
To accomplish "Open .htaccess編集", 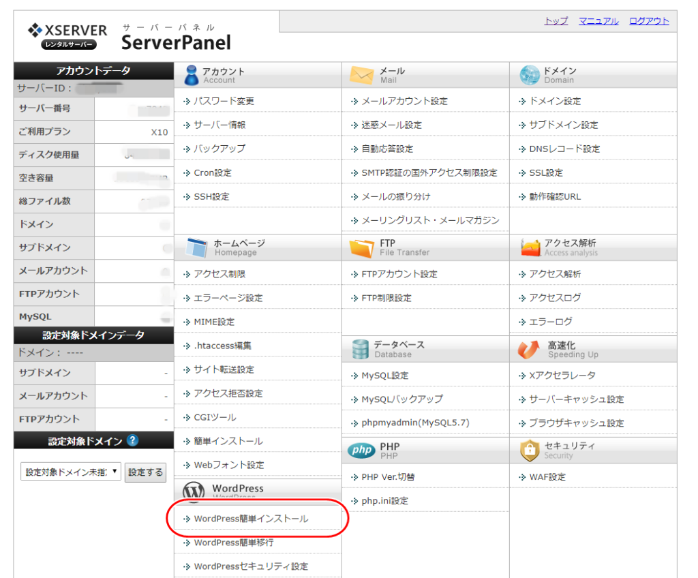I will 222,346.
